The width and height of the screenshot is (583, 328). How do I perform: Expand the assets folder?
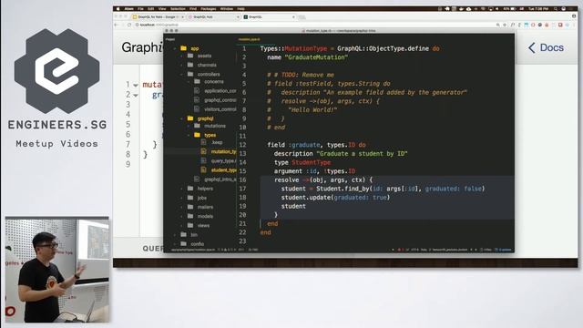tap(182, 56)
